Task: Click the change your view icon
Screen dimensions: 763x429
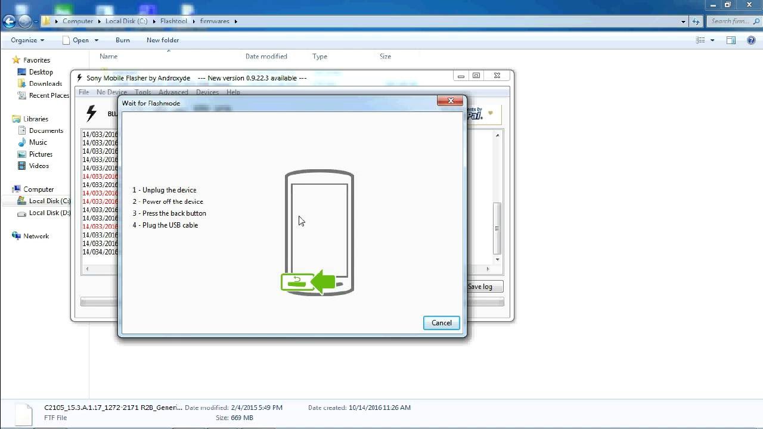Action: pyautogui.click(x=700, y=40)
